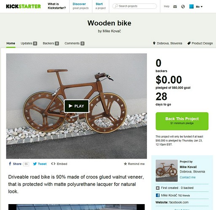
Task: Click the Product Design category tag
Action: [x=200, y=43]
